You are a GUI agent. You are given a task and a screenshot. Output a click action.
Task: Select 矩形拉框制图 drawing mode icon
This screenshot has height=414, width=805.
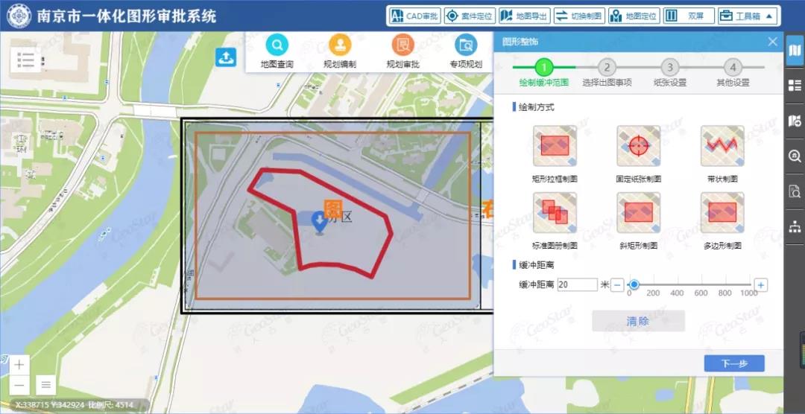pyautogui.click(x=555, y=146)
